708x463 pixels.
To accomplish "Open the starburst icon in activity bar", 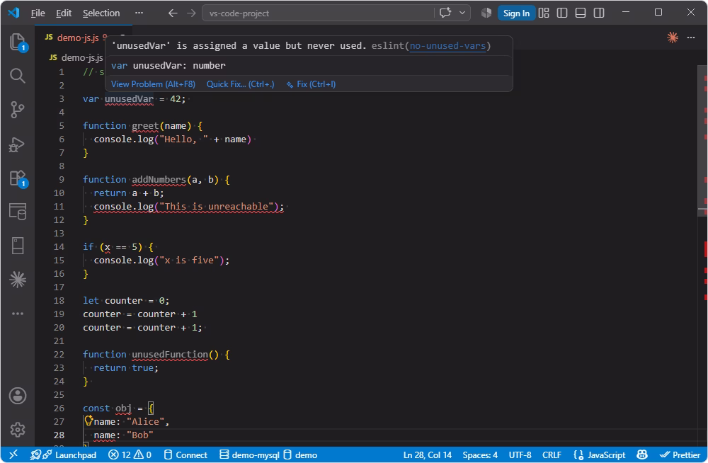I will (18, 280).
